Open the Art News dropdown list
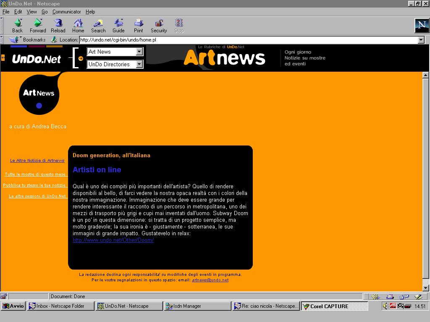Viewport: 430px width, 322px height. 115,52
